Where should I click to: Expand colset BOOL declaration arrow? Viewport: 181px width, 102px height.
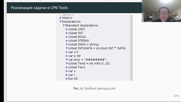[x=67, y=37]
